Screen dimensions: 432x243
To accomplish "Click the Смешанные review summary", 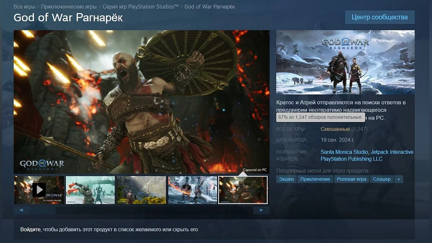I will [x=335, y=129].
